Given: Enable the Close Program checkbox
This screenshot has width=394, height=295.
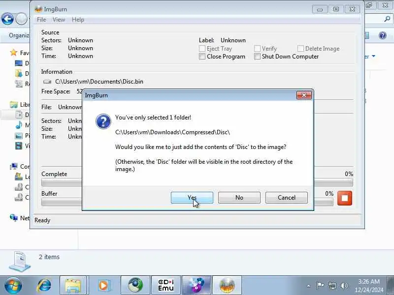Looking at the screenshot, I should point(202,57).
